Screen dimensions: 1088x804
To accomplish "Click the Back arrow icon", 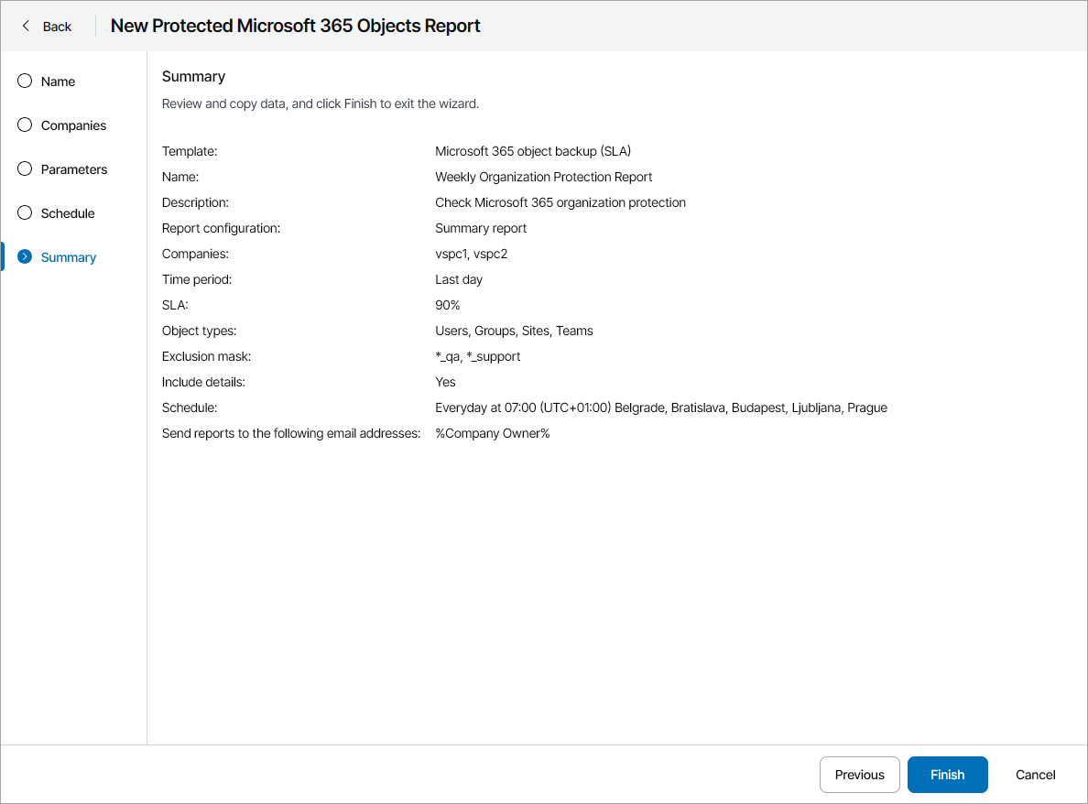I will 26,27.
